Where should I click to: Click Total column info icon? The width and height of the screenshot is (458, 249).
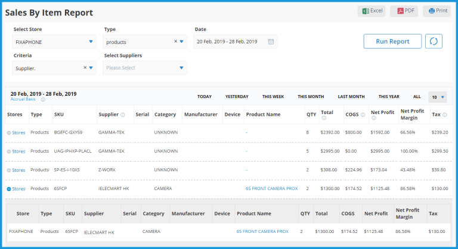pyautogui.click(x=324, y=118)
